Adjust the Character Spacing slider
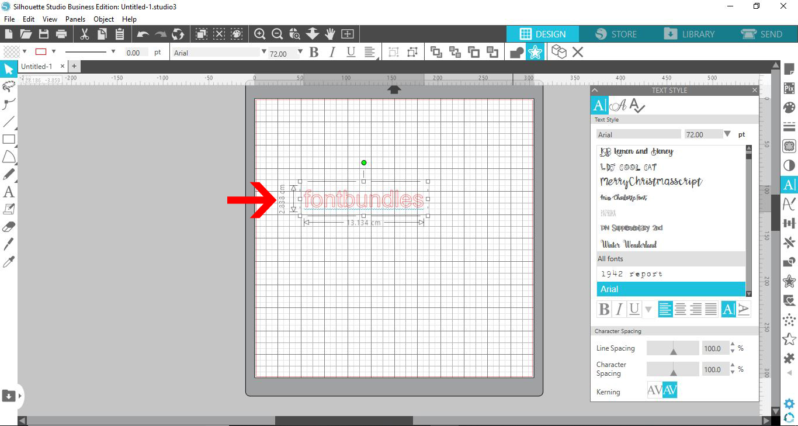This screenshot has width=798, height=426. pyautogui.click(x=673, y=369)
